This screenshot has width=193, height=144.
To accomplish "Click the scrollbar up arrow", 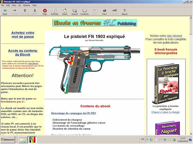I will 191,18.
